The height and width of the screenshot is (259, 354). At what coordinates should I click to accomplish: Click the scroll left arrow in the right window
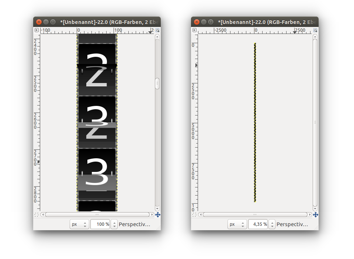(201, 214)
